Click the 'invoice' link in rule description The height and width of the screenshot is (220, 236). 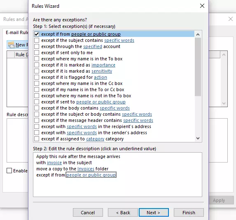[x=54, y=163]
